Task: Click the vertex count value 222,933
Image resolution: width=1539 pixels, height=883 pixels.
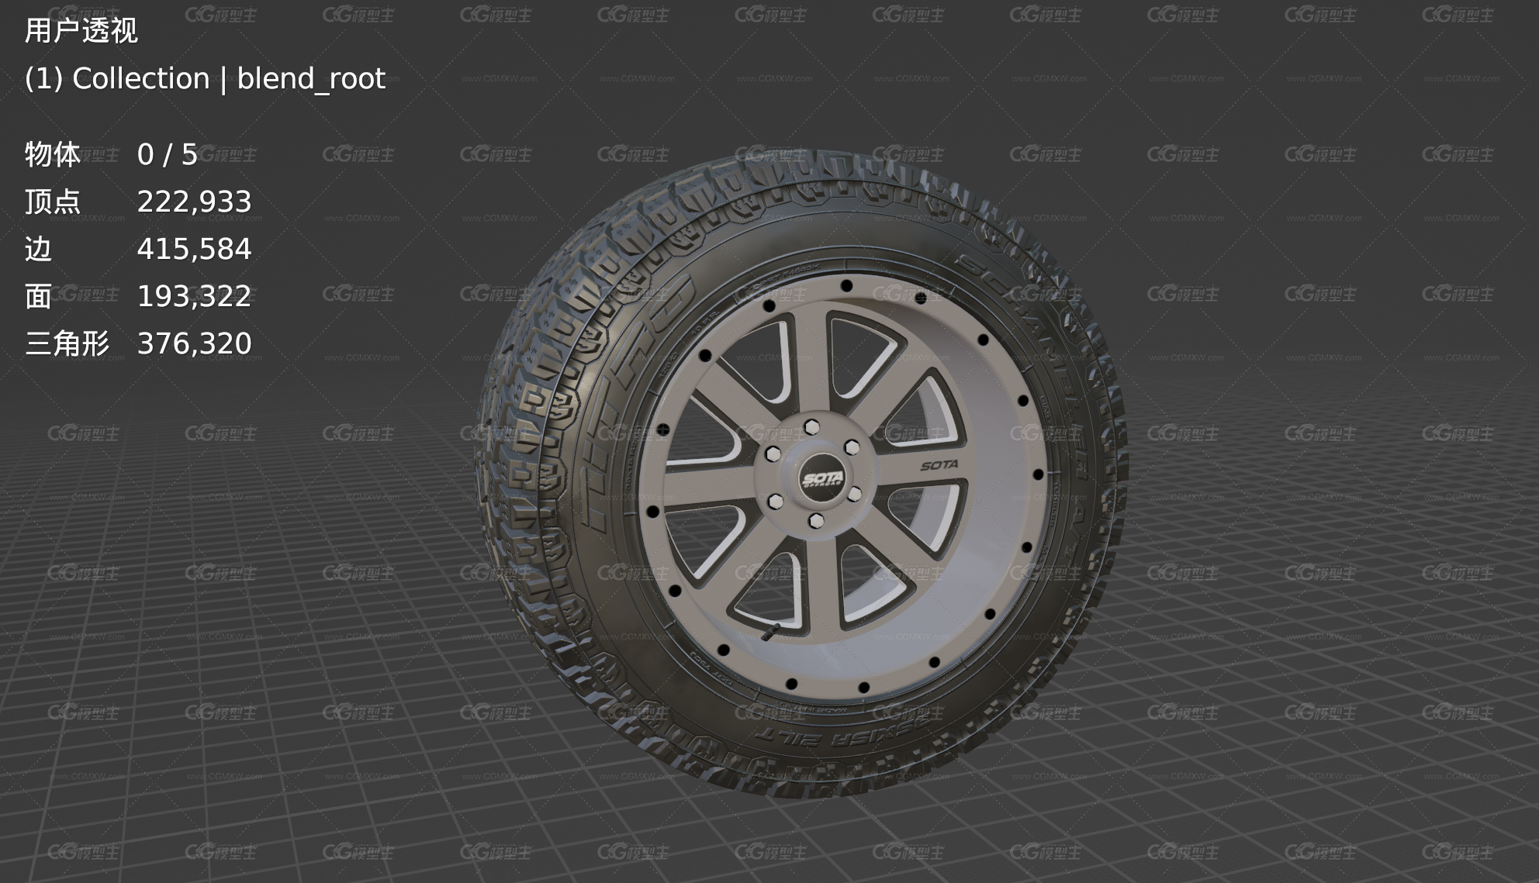Action: (194, 202)
